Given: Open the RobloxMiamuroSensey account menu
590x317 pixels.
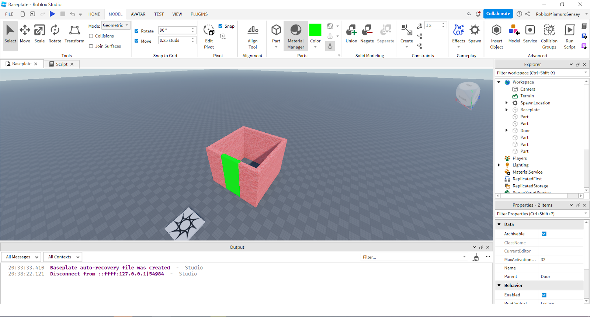Looking at the screenshot, I should [x=561, y=14].
